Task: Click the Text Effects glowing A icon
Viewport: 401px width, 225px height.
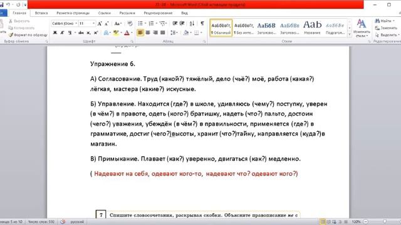Action: (106, 32)
